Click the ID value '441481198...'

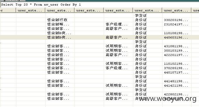point(176,81)
